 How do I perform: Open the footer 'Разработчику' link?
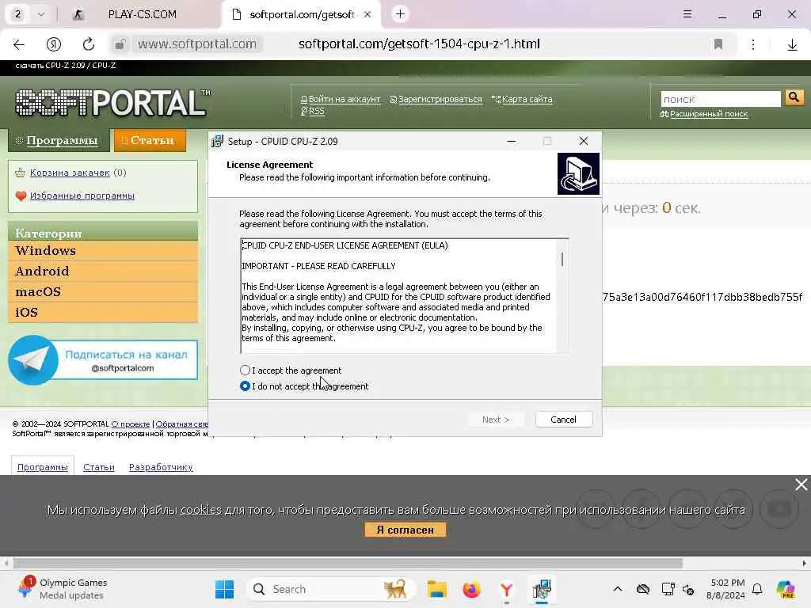click(161, 467)
